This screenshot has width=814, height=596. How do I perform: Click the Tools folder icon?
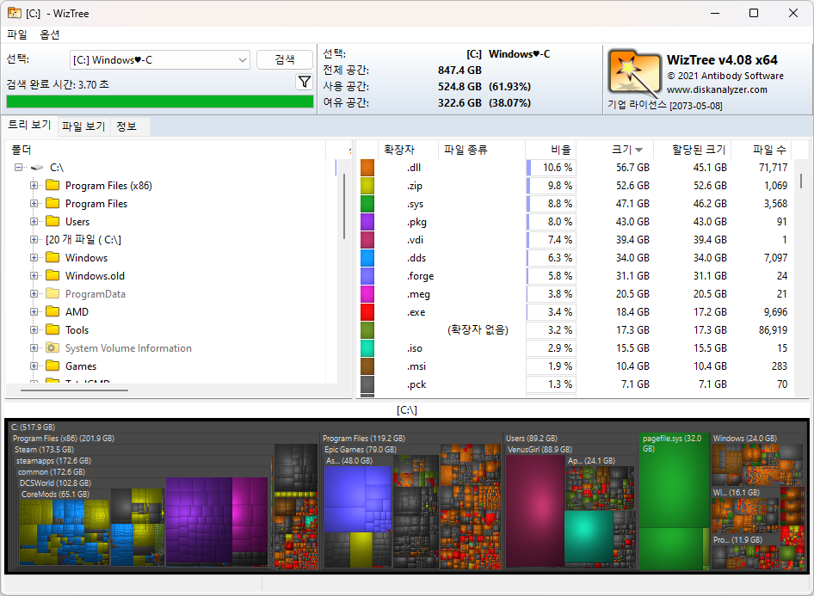click(x=52, y=329)
